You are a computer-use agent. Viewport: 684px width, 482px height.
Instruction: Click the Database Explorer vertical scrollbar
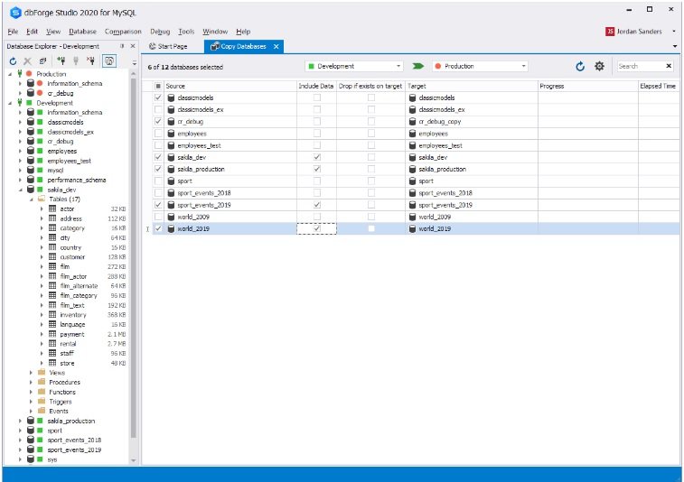click(133, 257)
